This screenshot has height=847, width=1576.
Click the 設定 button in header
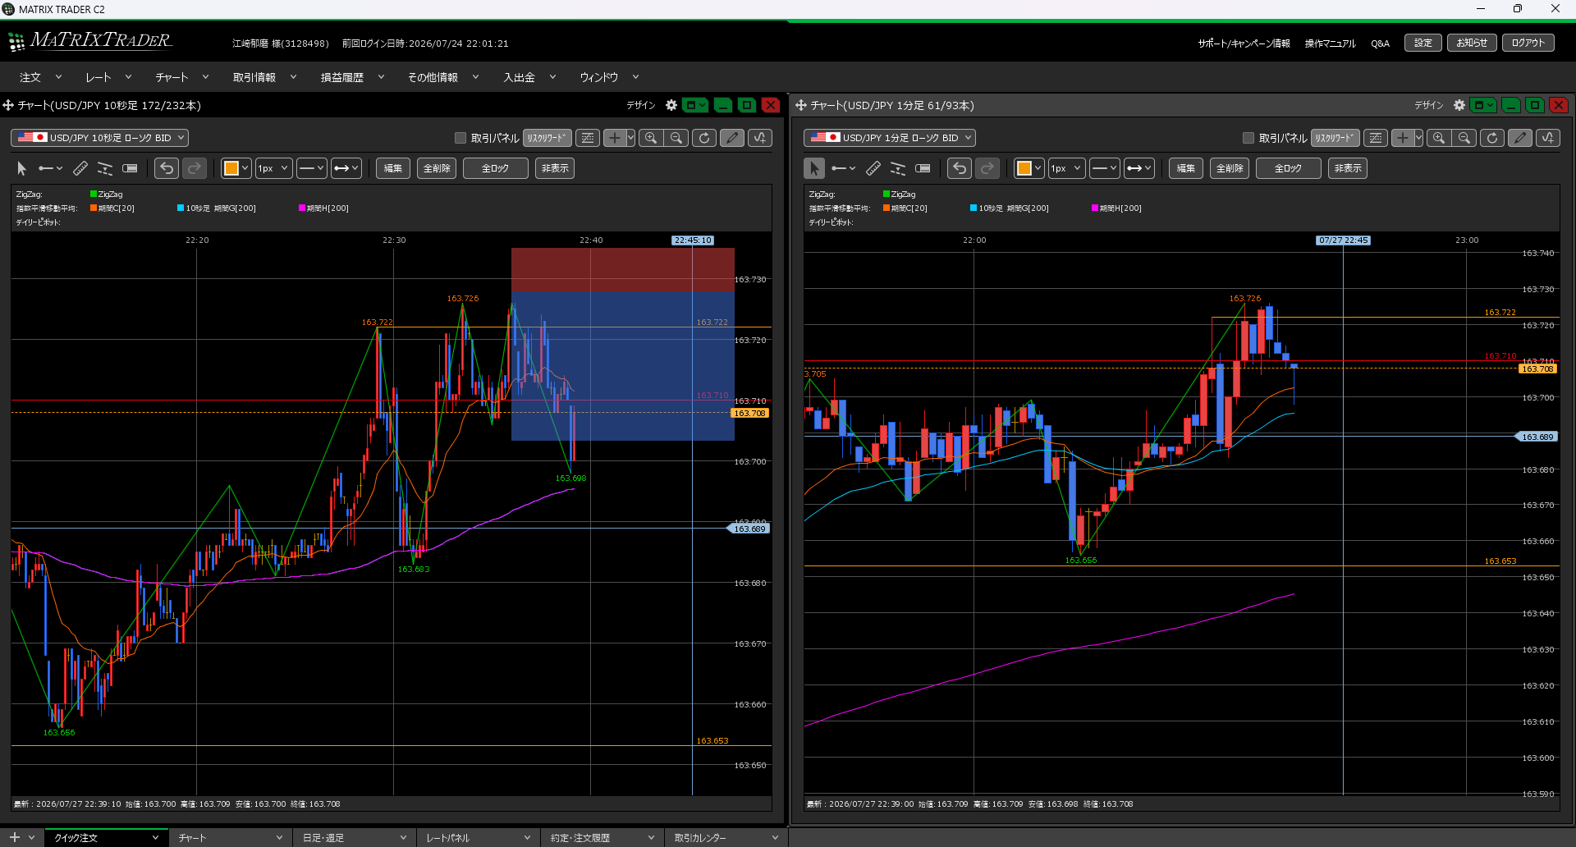(1423, 43)
